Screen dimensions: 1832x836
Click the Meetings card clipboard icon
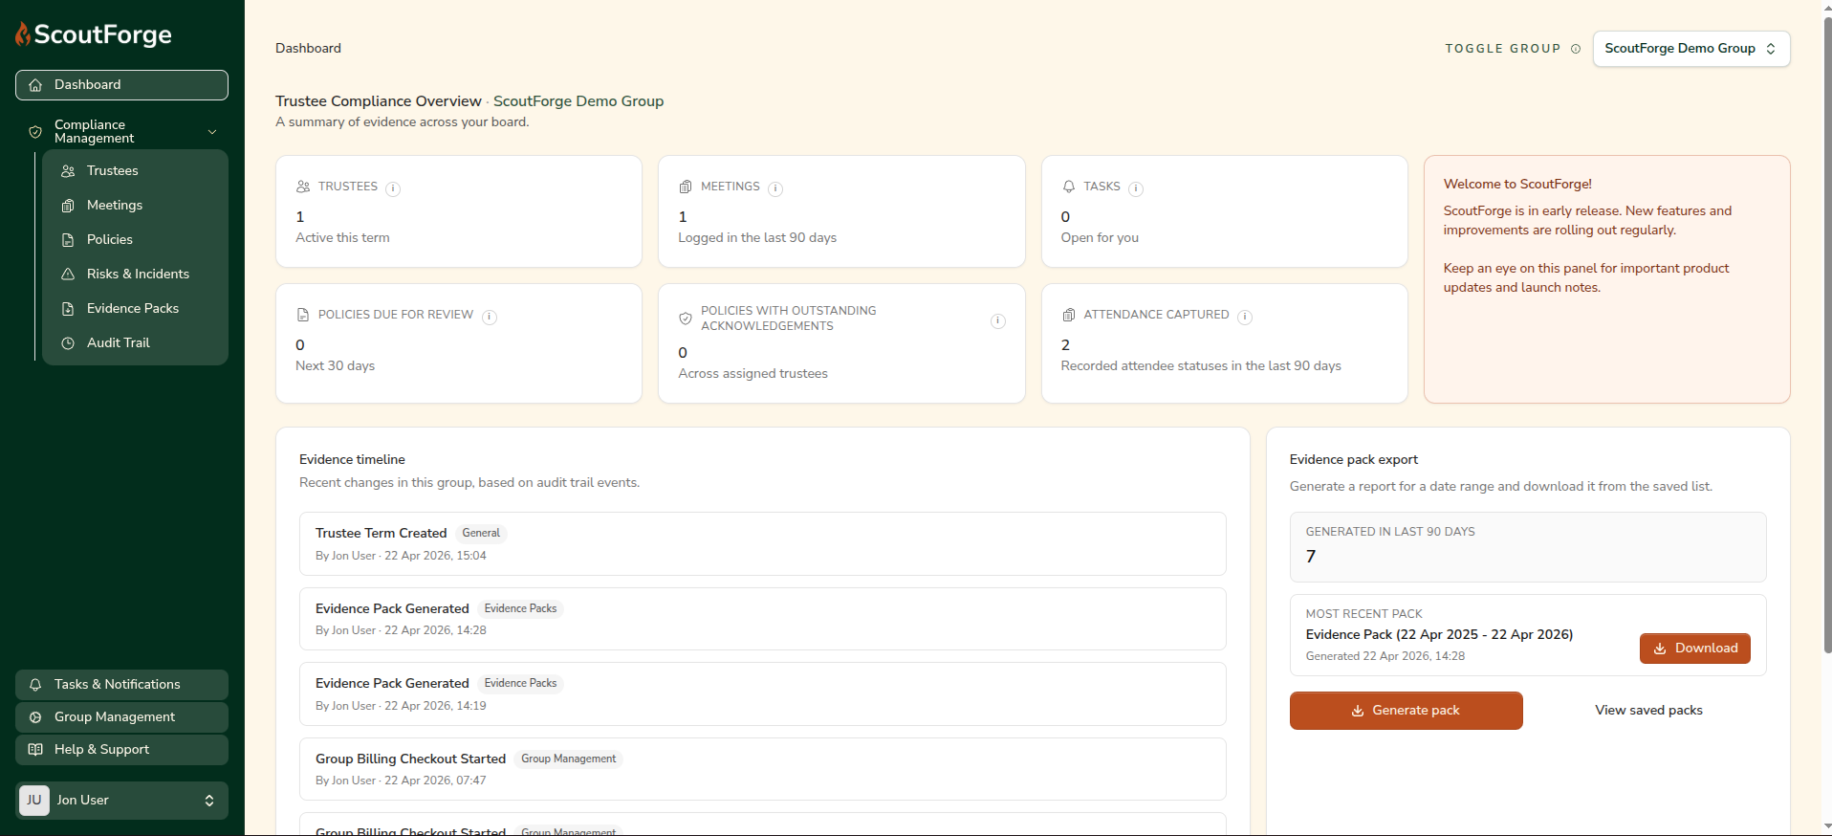click(686, 187)
